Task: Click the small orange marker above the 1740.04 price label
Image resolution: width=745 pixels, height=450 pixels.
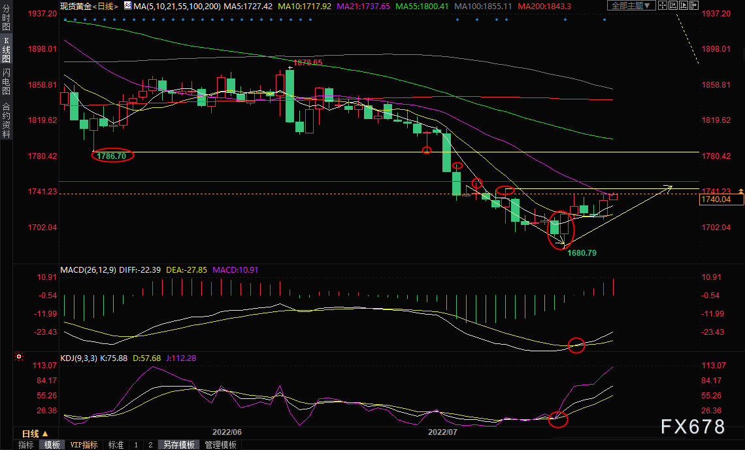Action: pyautogui.click(x=740, y=191)
